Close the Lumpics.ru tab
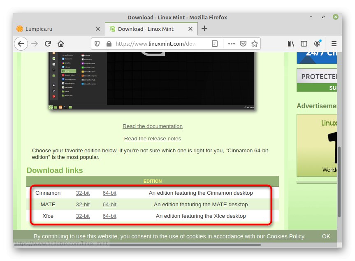Screen dimensions: 355x261 tap(98, 29)
